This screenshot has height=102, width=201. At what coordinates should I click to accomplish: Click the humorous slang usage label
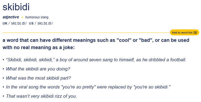(37, 17)
